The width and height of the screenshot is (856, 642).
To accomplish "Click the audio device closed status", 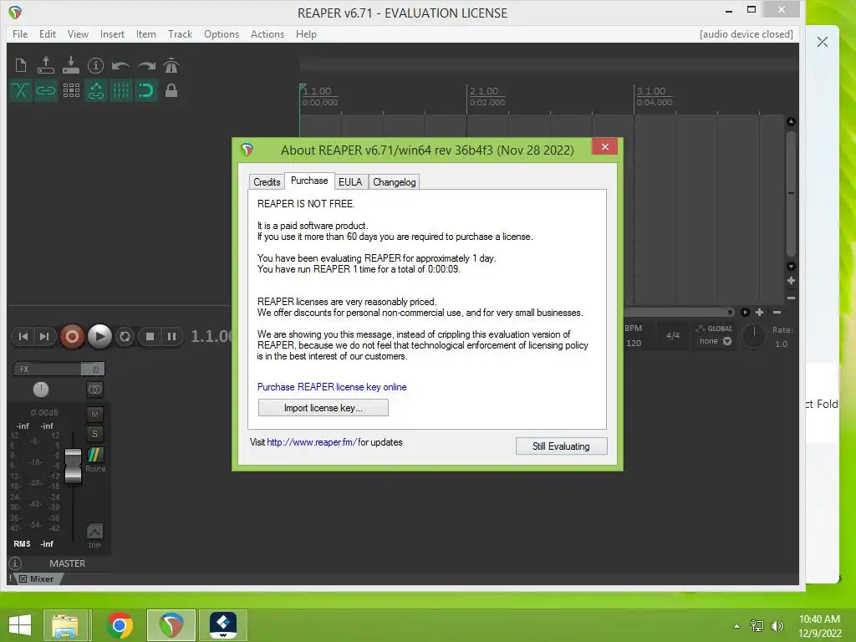I will tap(746, 33).
